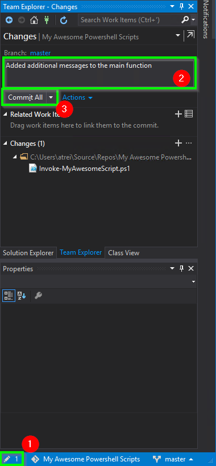Undock the Changes page with pop-out icon
Viewport: 216px width, 466px height.
point(190,35)
